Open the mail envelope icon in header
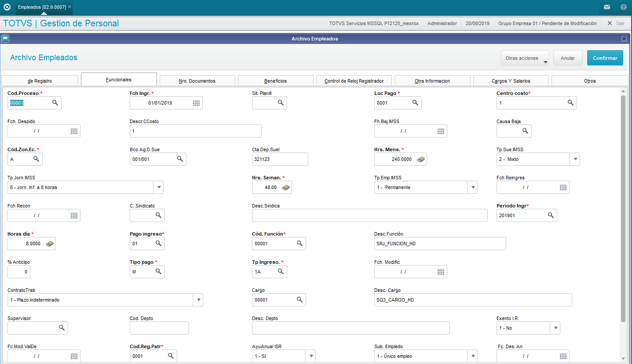Image resolution: width=632 pixels, height=364 pixels. point(607,7)
